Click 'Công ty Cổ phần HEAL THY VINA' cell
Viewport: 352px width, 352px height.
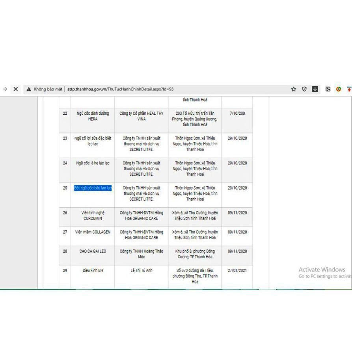pos(142,116)
